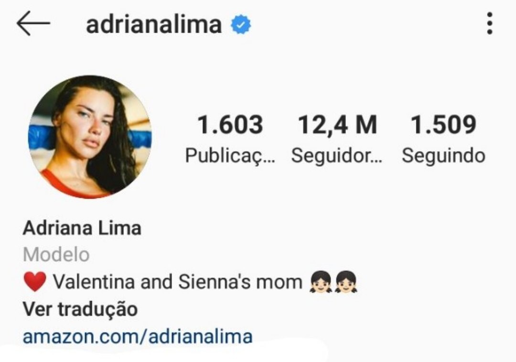Tap the red heart emoji in bio

35,282
